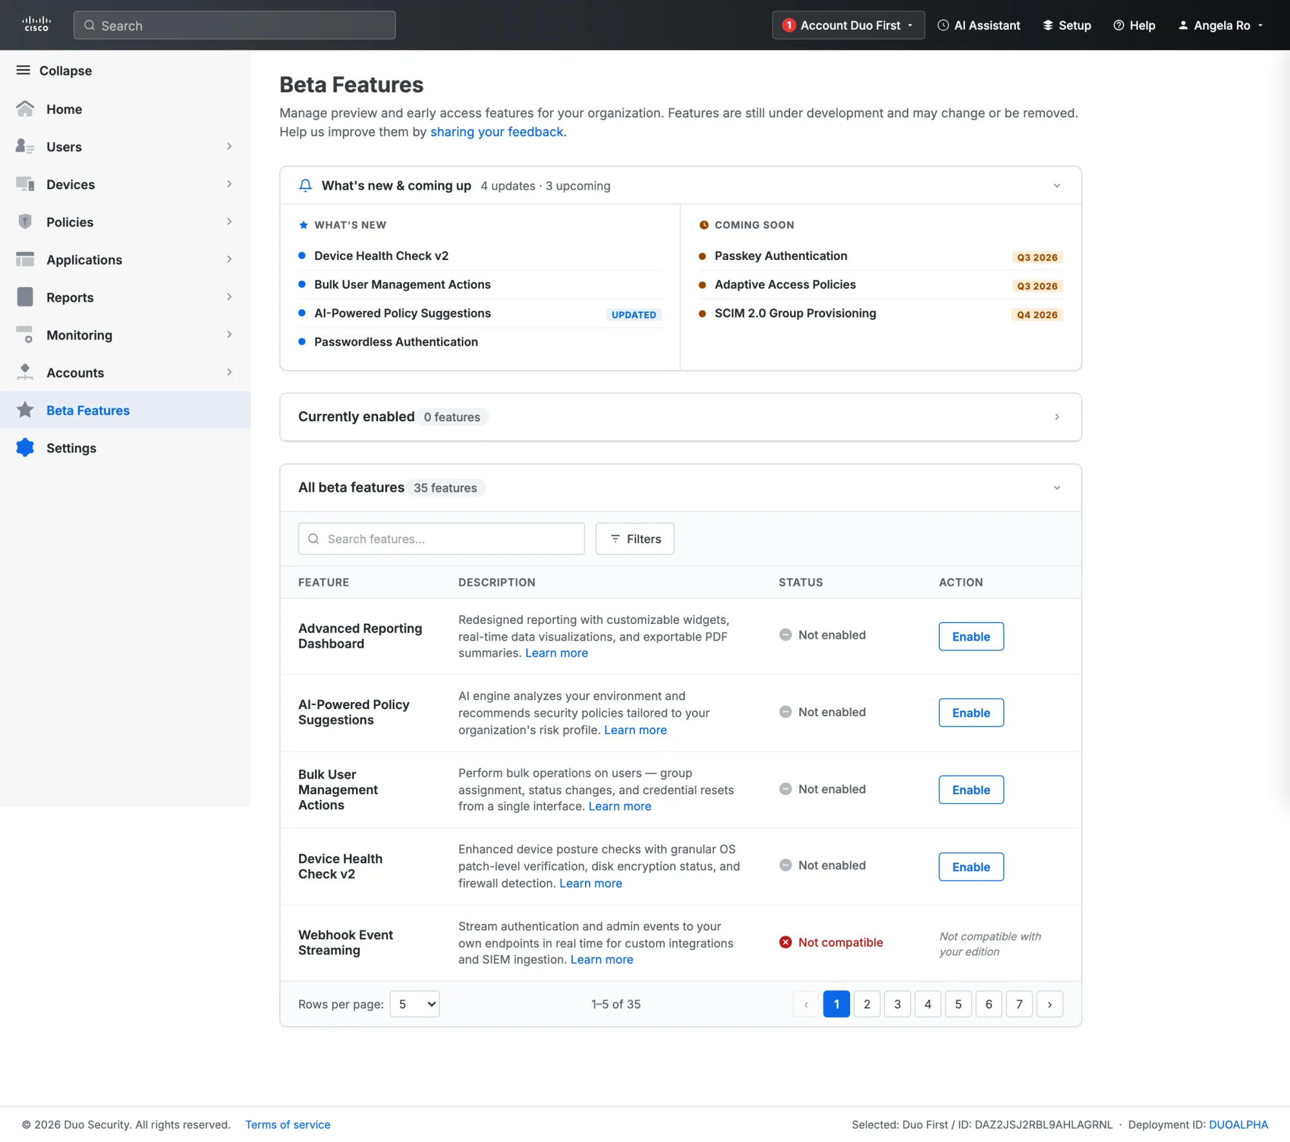
Task: Go to next page arrow
Action: pyautogui.click(x=1049, y=1005)
